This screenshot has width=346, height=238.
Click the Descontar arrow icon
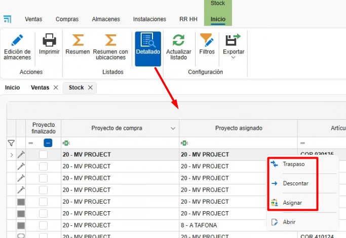[274, 183]
